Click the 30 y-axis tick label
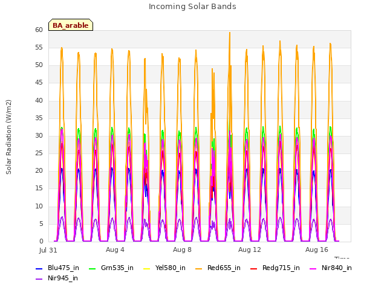 (x=39, y=136)
